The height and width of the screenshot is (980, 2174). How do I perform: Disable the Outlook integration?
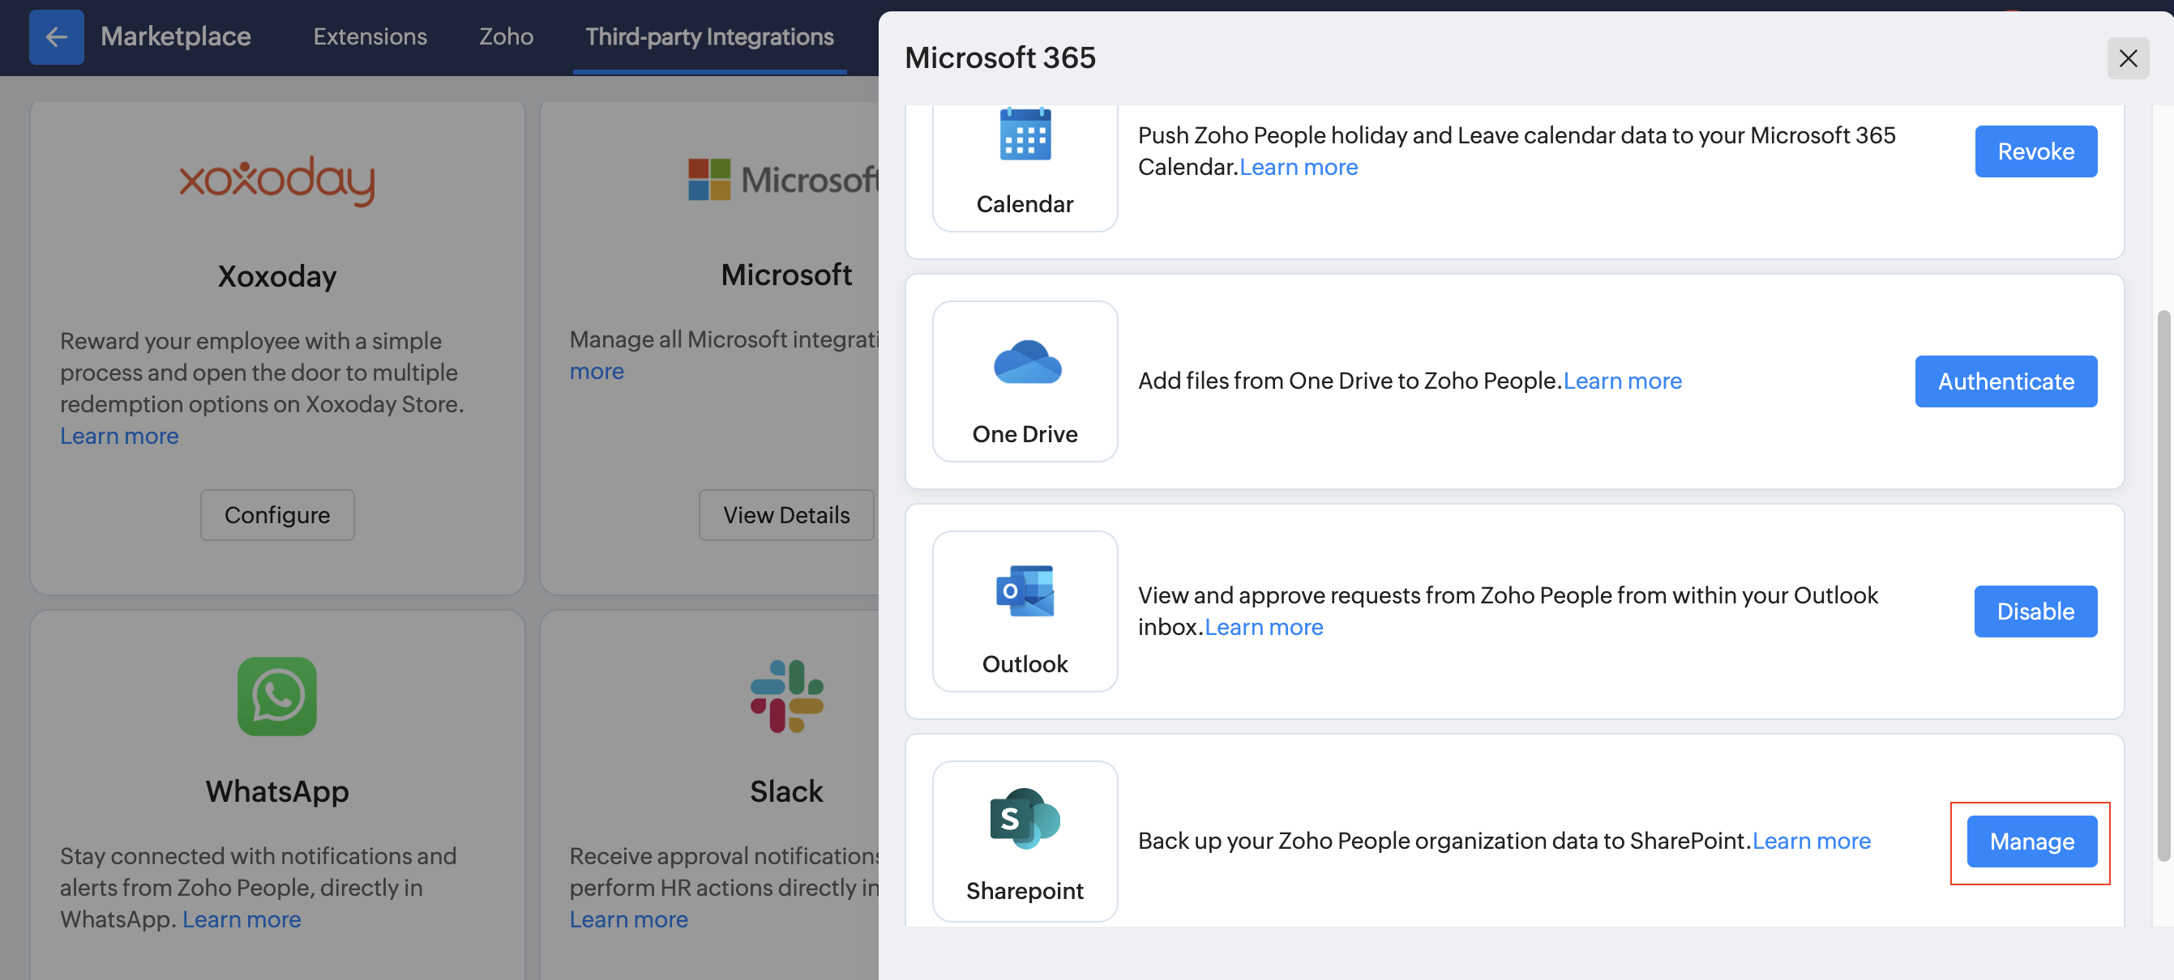click(2035, 611)
